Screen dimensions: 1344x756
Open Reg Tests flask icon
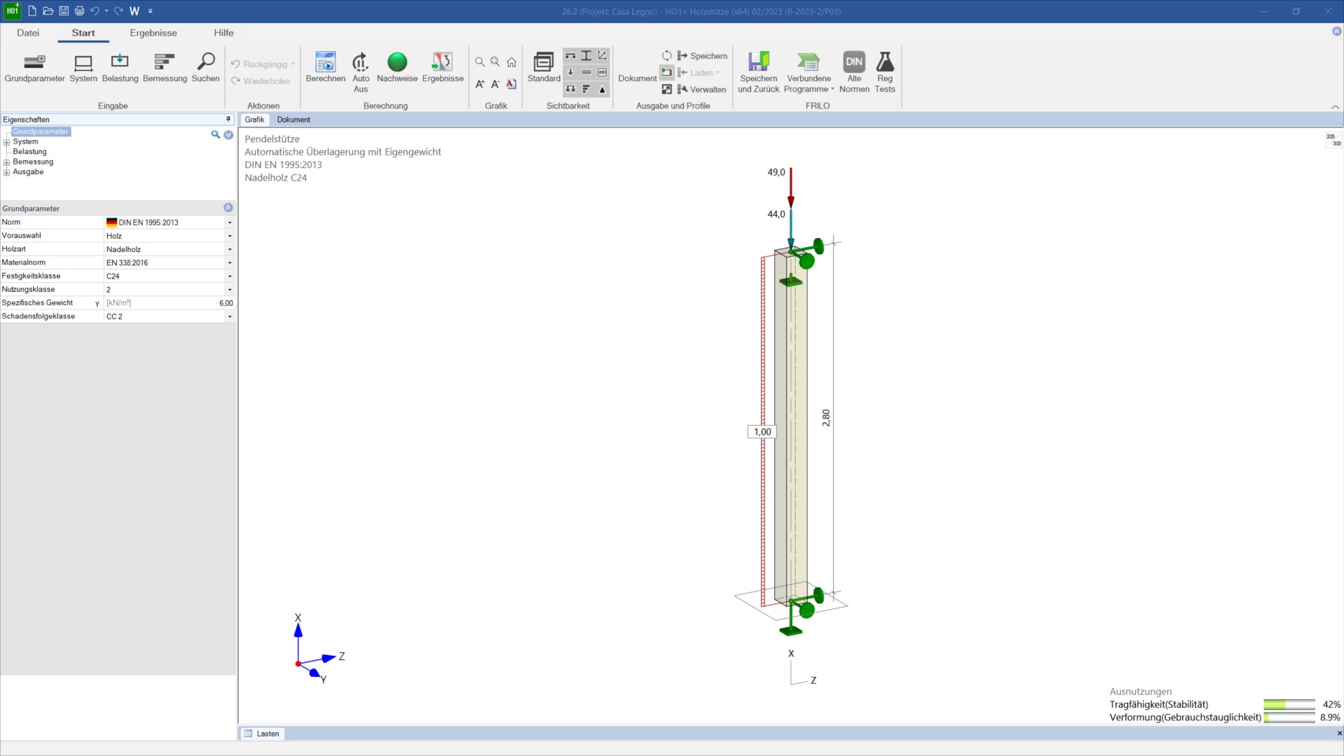pos(885,72)
